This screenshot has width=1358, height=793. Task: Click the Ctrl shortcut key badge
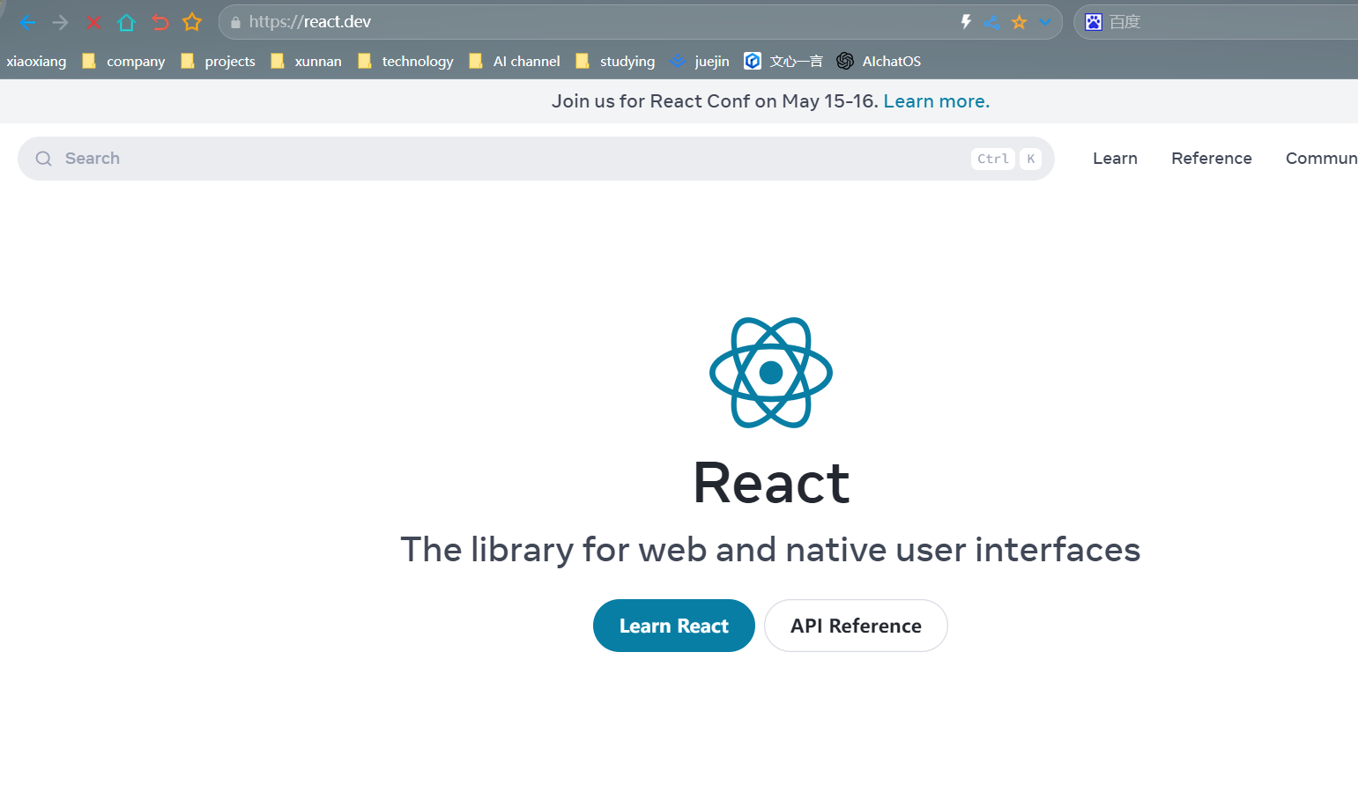993,159
